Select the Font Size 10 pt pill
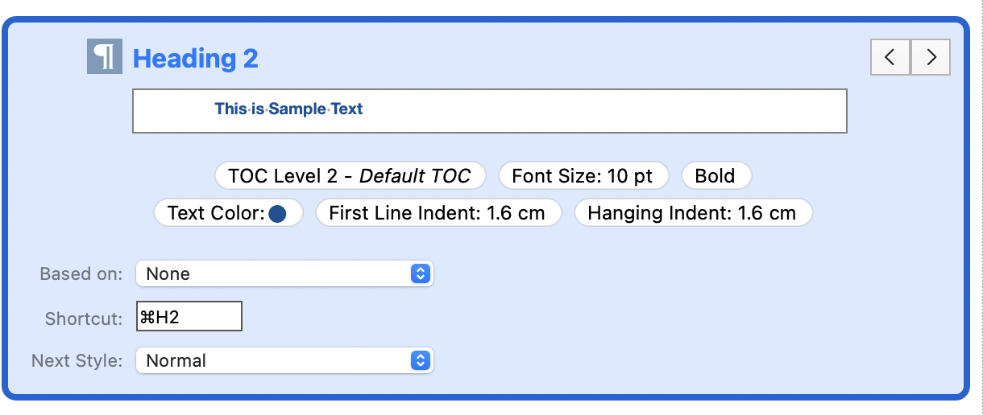The image size is (983, 415). [583, 176]
